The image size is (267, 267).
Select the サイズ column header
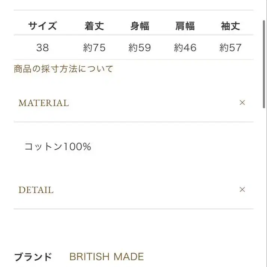click(x=43, y=26)
